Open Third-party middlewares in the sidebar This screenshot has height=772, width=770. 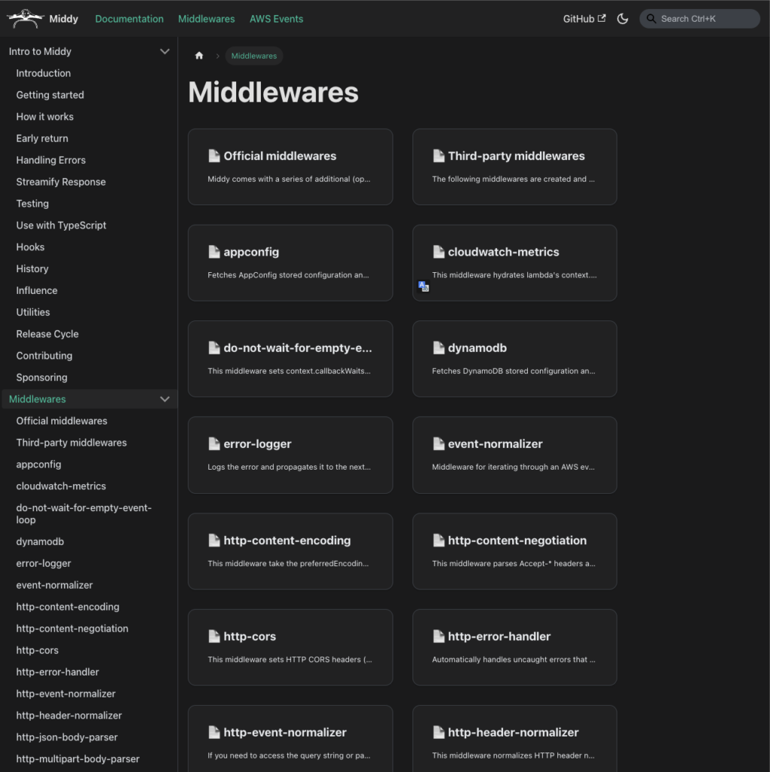pyautogui.click(x=72, y=443)
